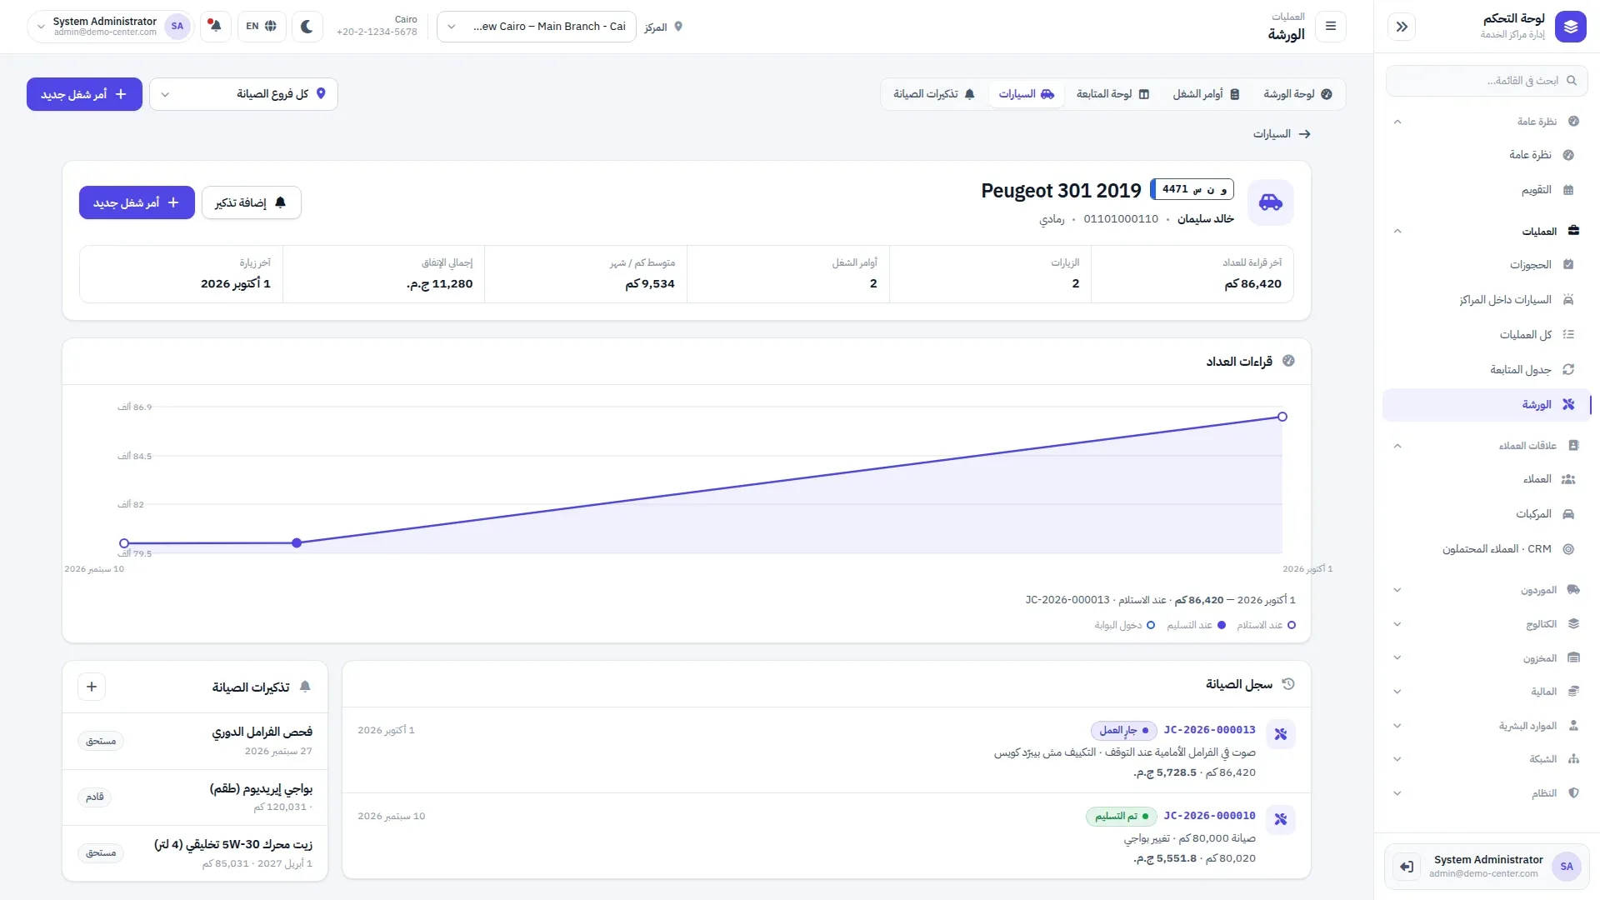The image size is (1600, 900).
Task: Switch to أوامر الشغل tab
Action: tap(1206, 94)
